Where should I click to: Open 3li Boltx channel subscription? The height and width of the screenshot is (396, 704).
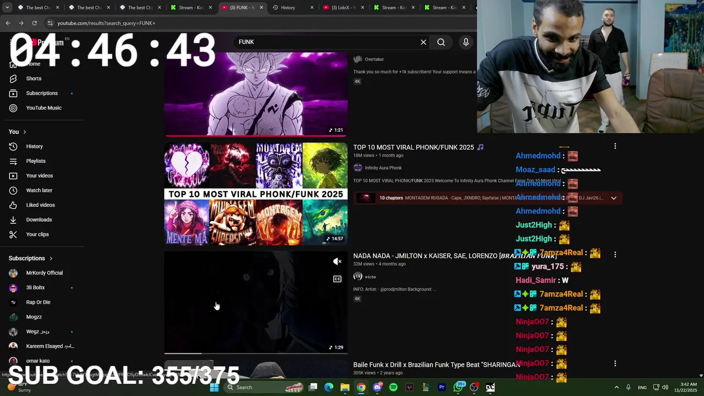(x=35, y=288)
